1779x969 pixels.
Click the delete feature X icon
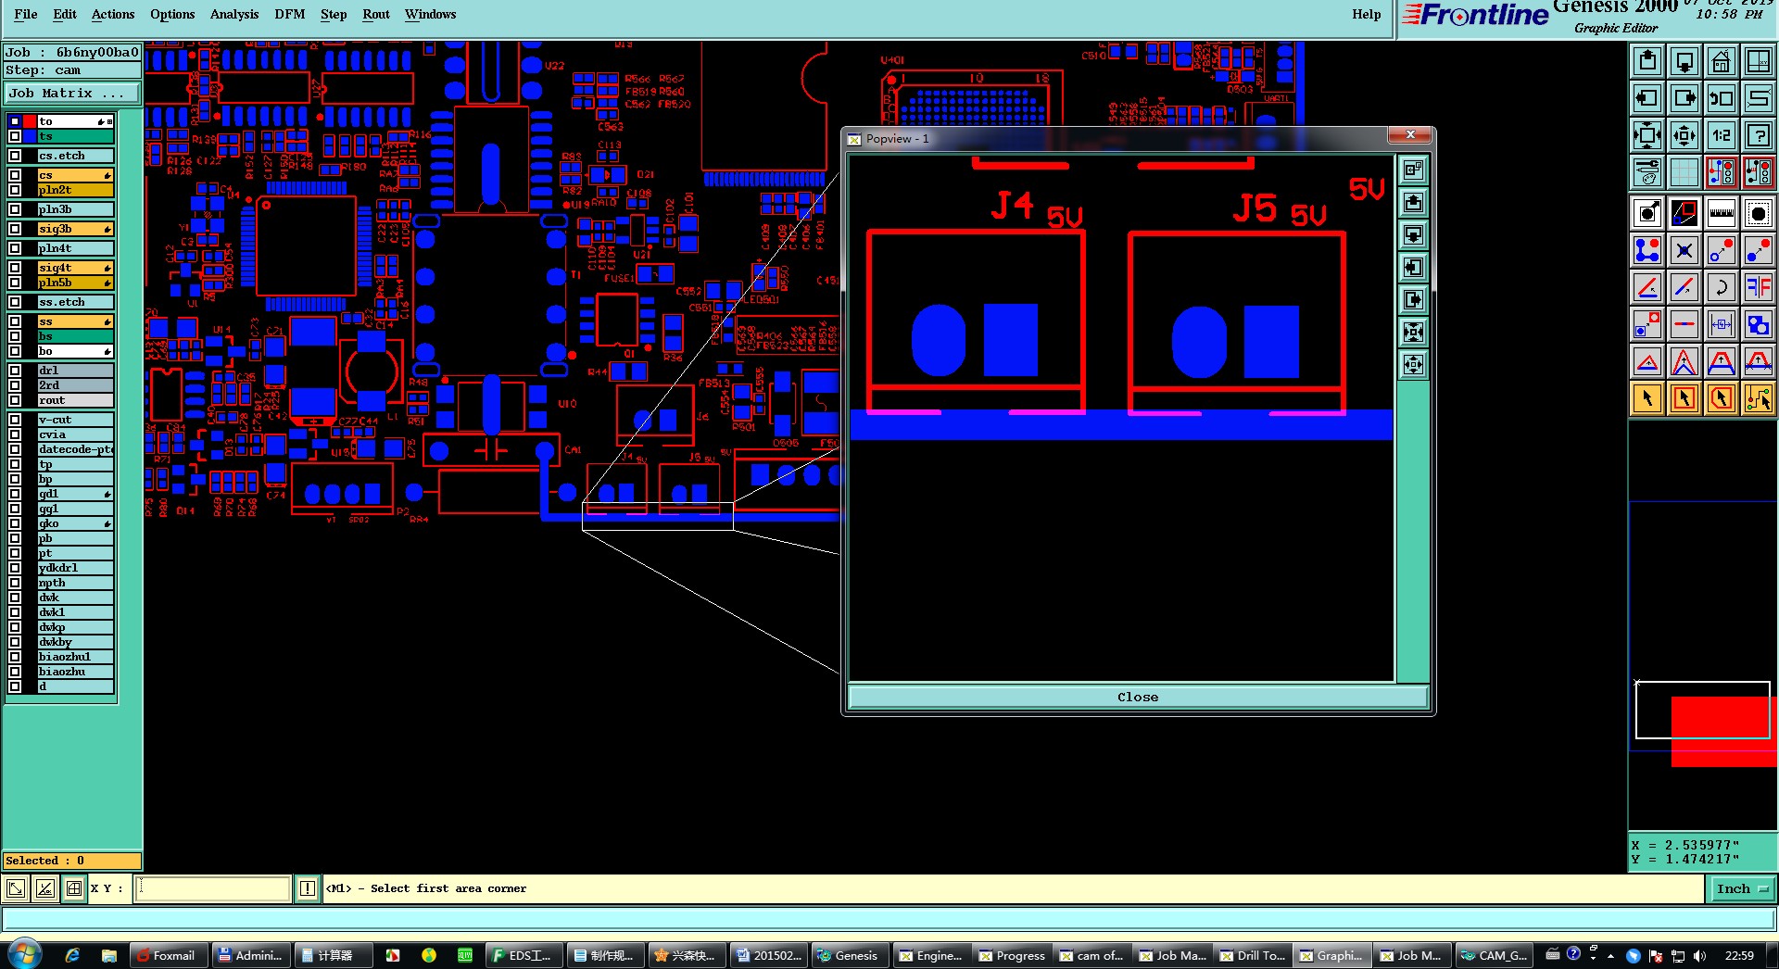pyautogui.click(x=1684, y=250)
